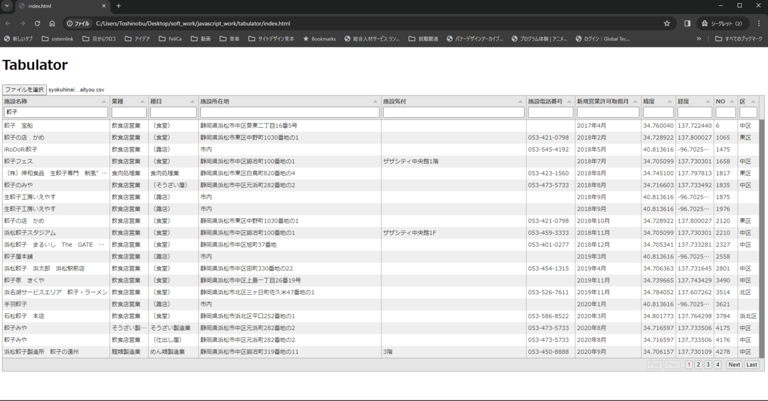Sort the 新規営業許可取得月 column arrow
Viewport: 768px width, 401px height.
coord(636,100)
